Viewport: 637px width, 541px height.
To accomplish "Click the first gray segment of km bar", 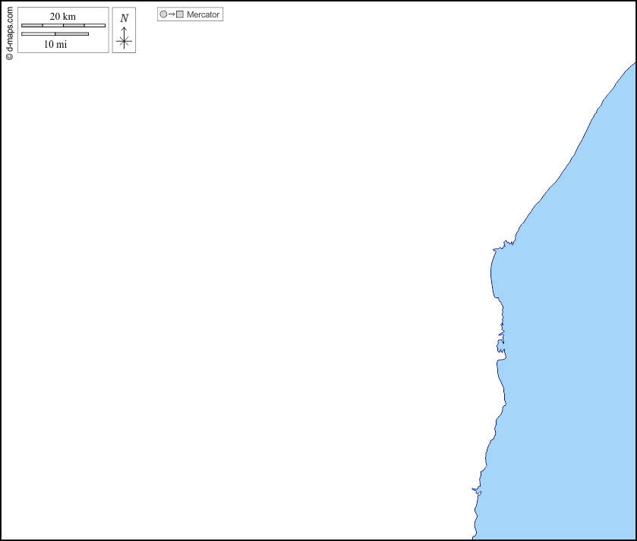I will coord(32,26).
